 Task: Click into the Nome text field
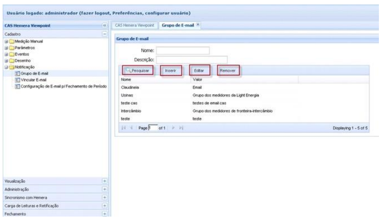coord(183,50)
